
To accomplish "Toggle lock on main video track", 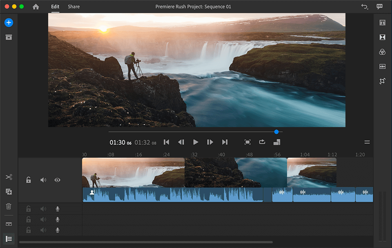I will 29,180.
